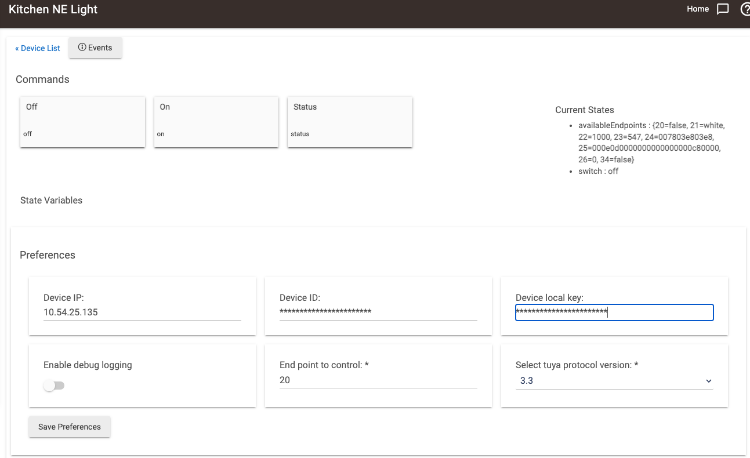Open the chat bubble icon in header
Viewport: 750px width, 458px height.
(723, 9)
